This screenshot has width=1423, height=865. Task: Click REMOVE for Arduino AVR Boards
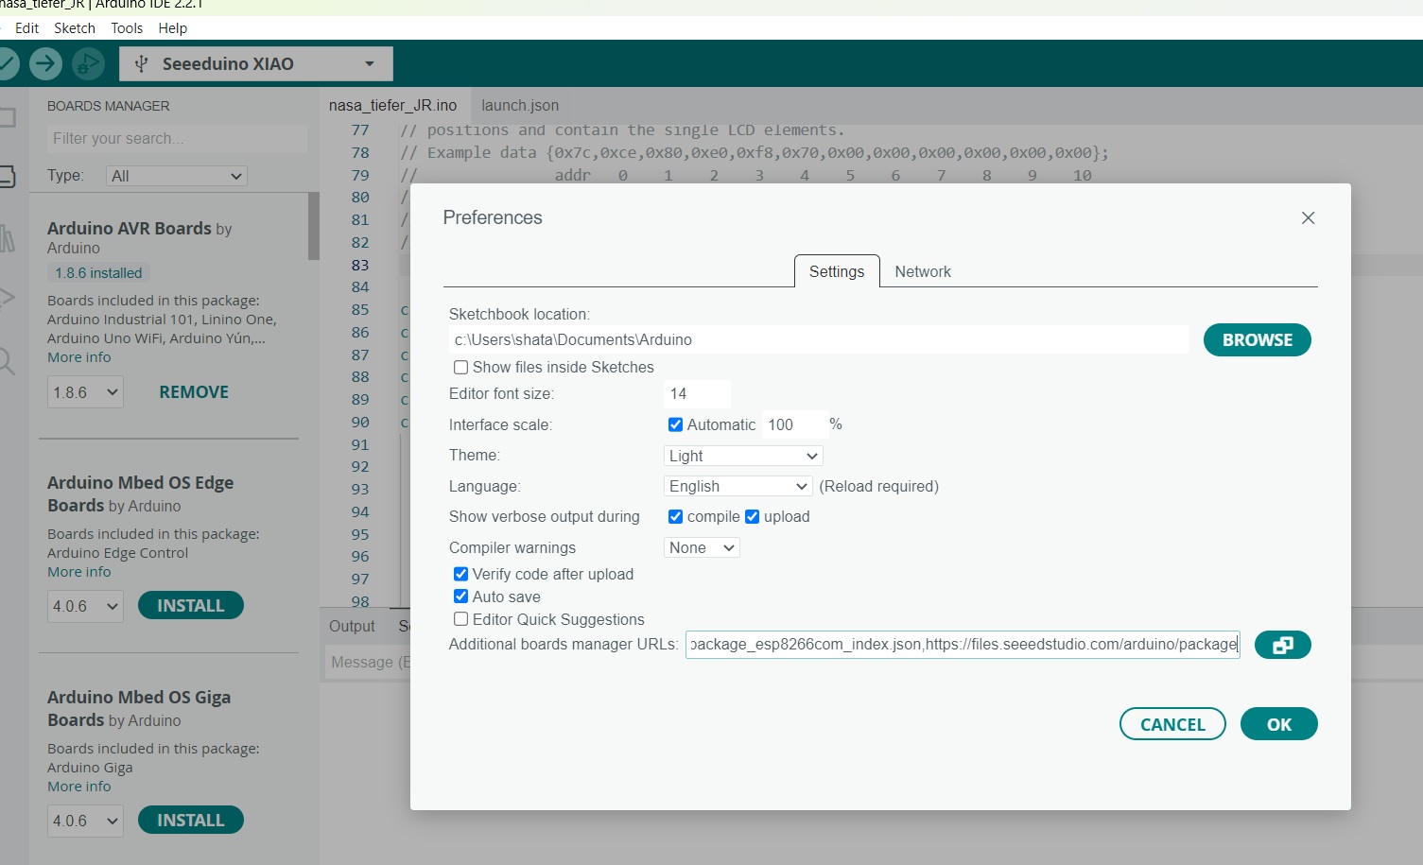[194, 392]
